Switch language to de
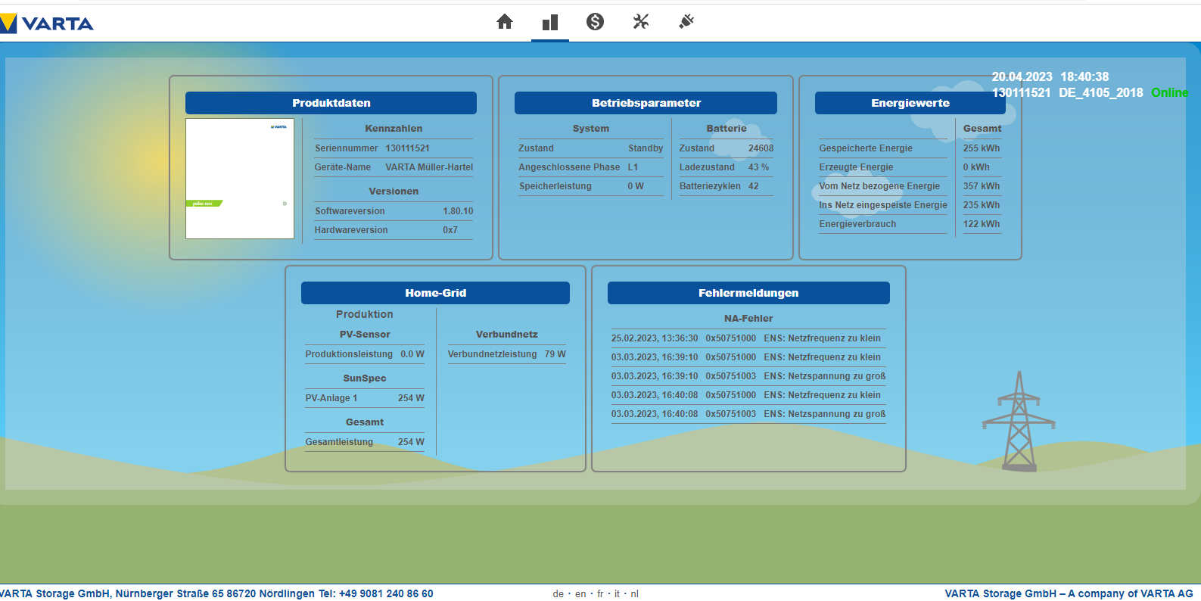Viewport: 1201px width, 601px height. [x=558, y=594]
